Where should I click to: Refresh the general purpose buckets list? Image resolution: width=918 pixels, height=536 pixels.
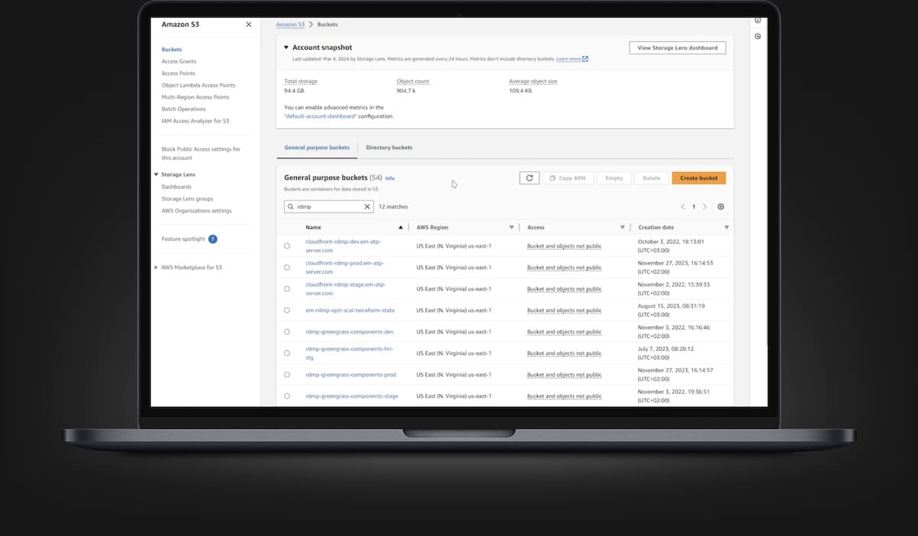click(x=529, y=178)
